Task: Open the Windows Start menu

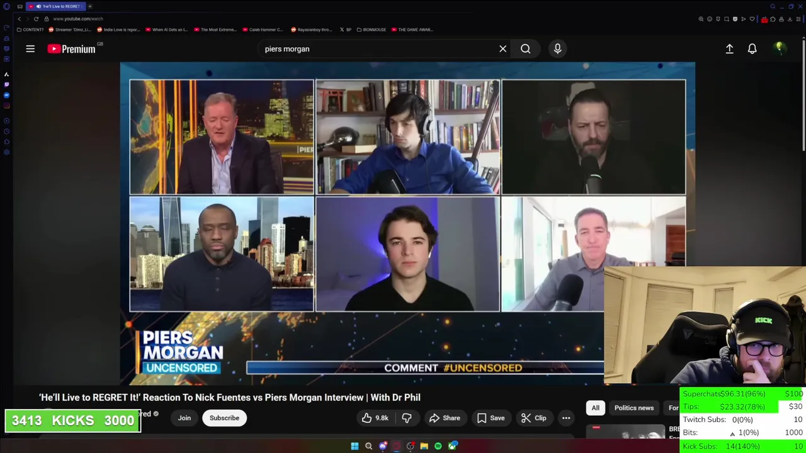Action: coord(355,446)
